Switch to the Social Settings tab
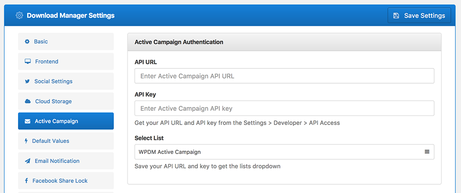This screenshot has height=193, width=461. pyautogui.click(x=66, y=81)
